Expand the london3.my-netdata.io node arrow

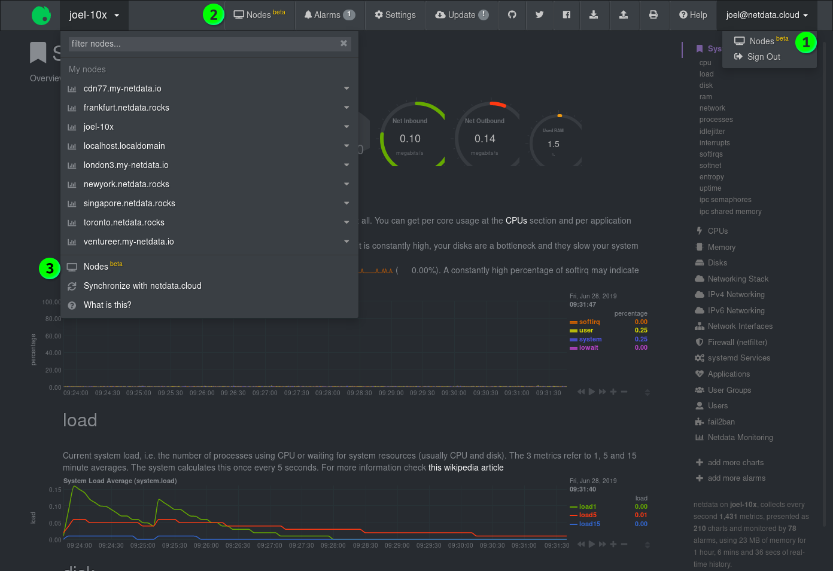(346, 165)
